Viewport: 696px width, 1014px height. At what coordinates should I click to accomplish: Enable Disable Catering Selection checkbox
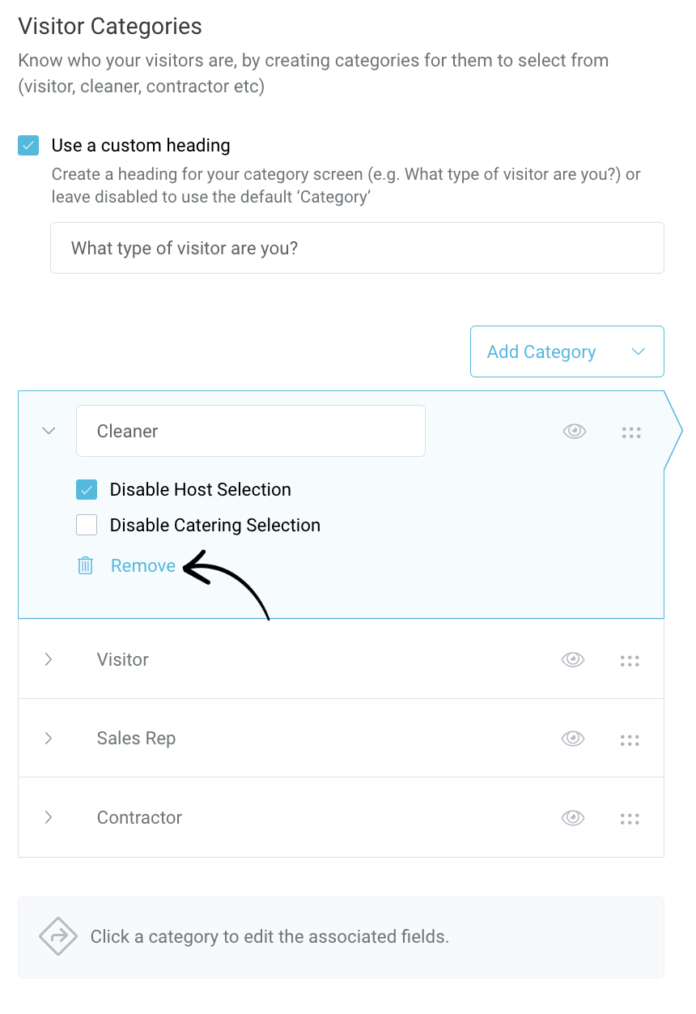(87, 526)
